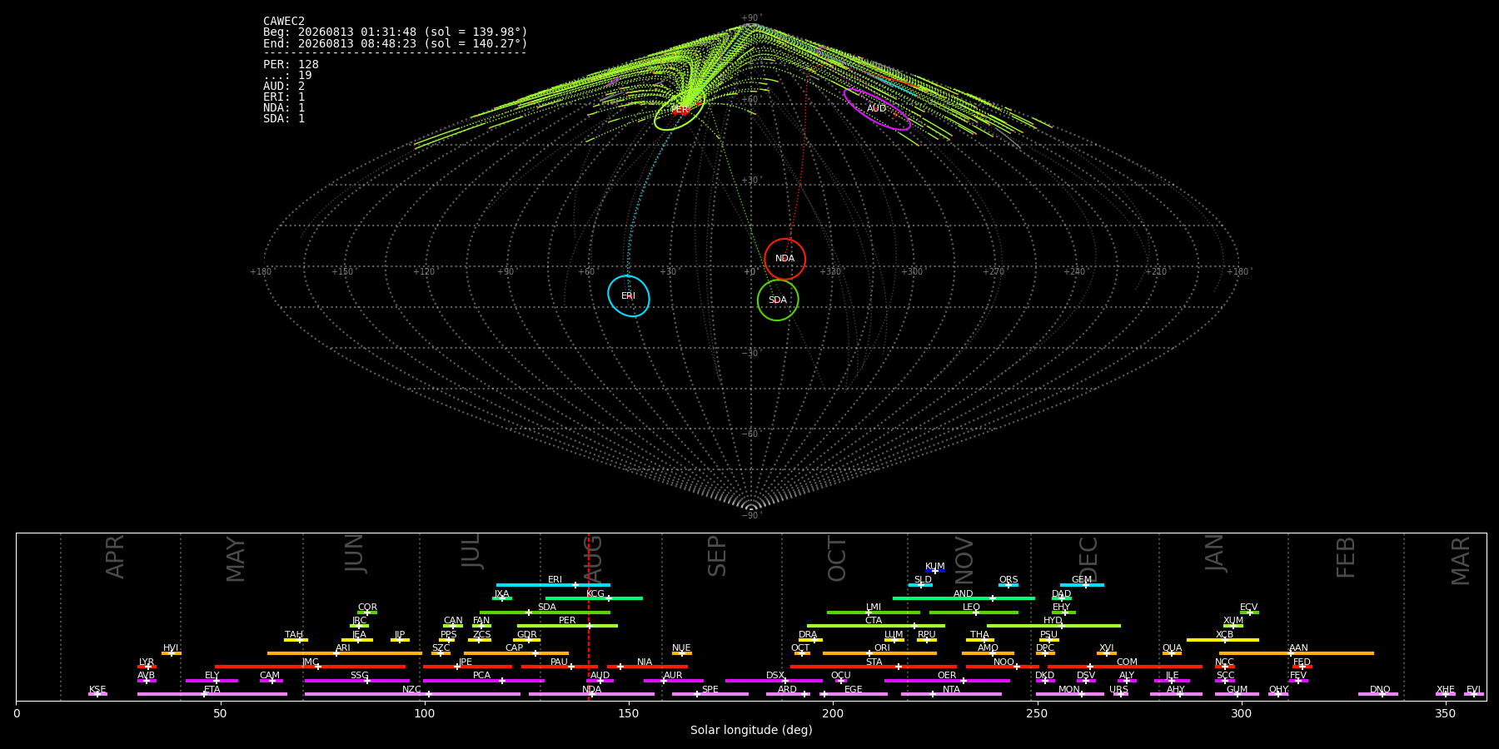
Task: Click the cyan ERI radiant ellipse
Action: 629,296
